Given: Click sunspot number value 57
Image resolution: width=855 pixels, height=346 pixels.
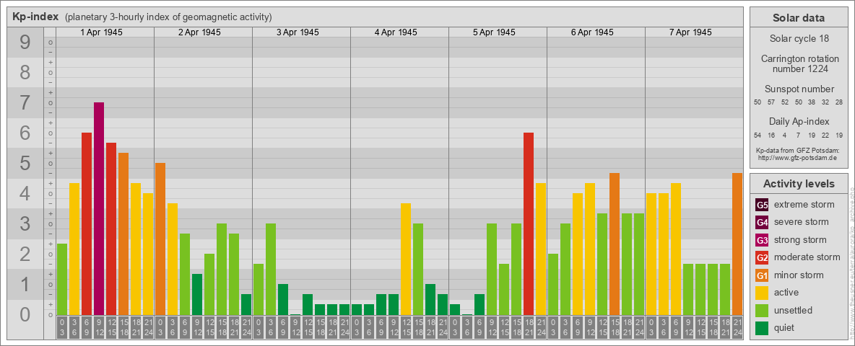Looking at the screenshot, I should 771,102.
